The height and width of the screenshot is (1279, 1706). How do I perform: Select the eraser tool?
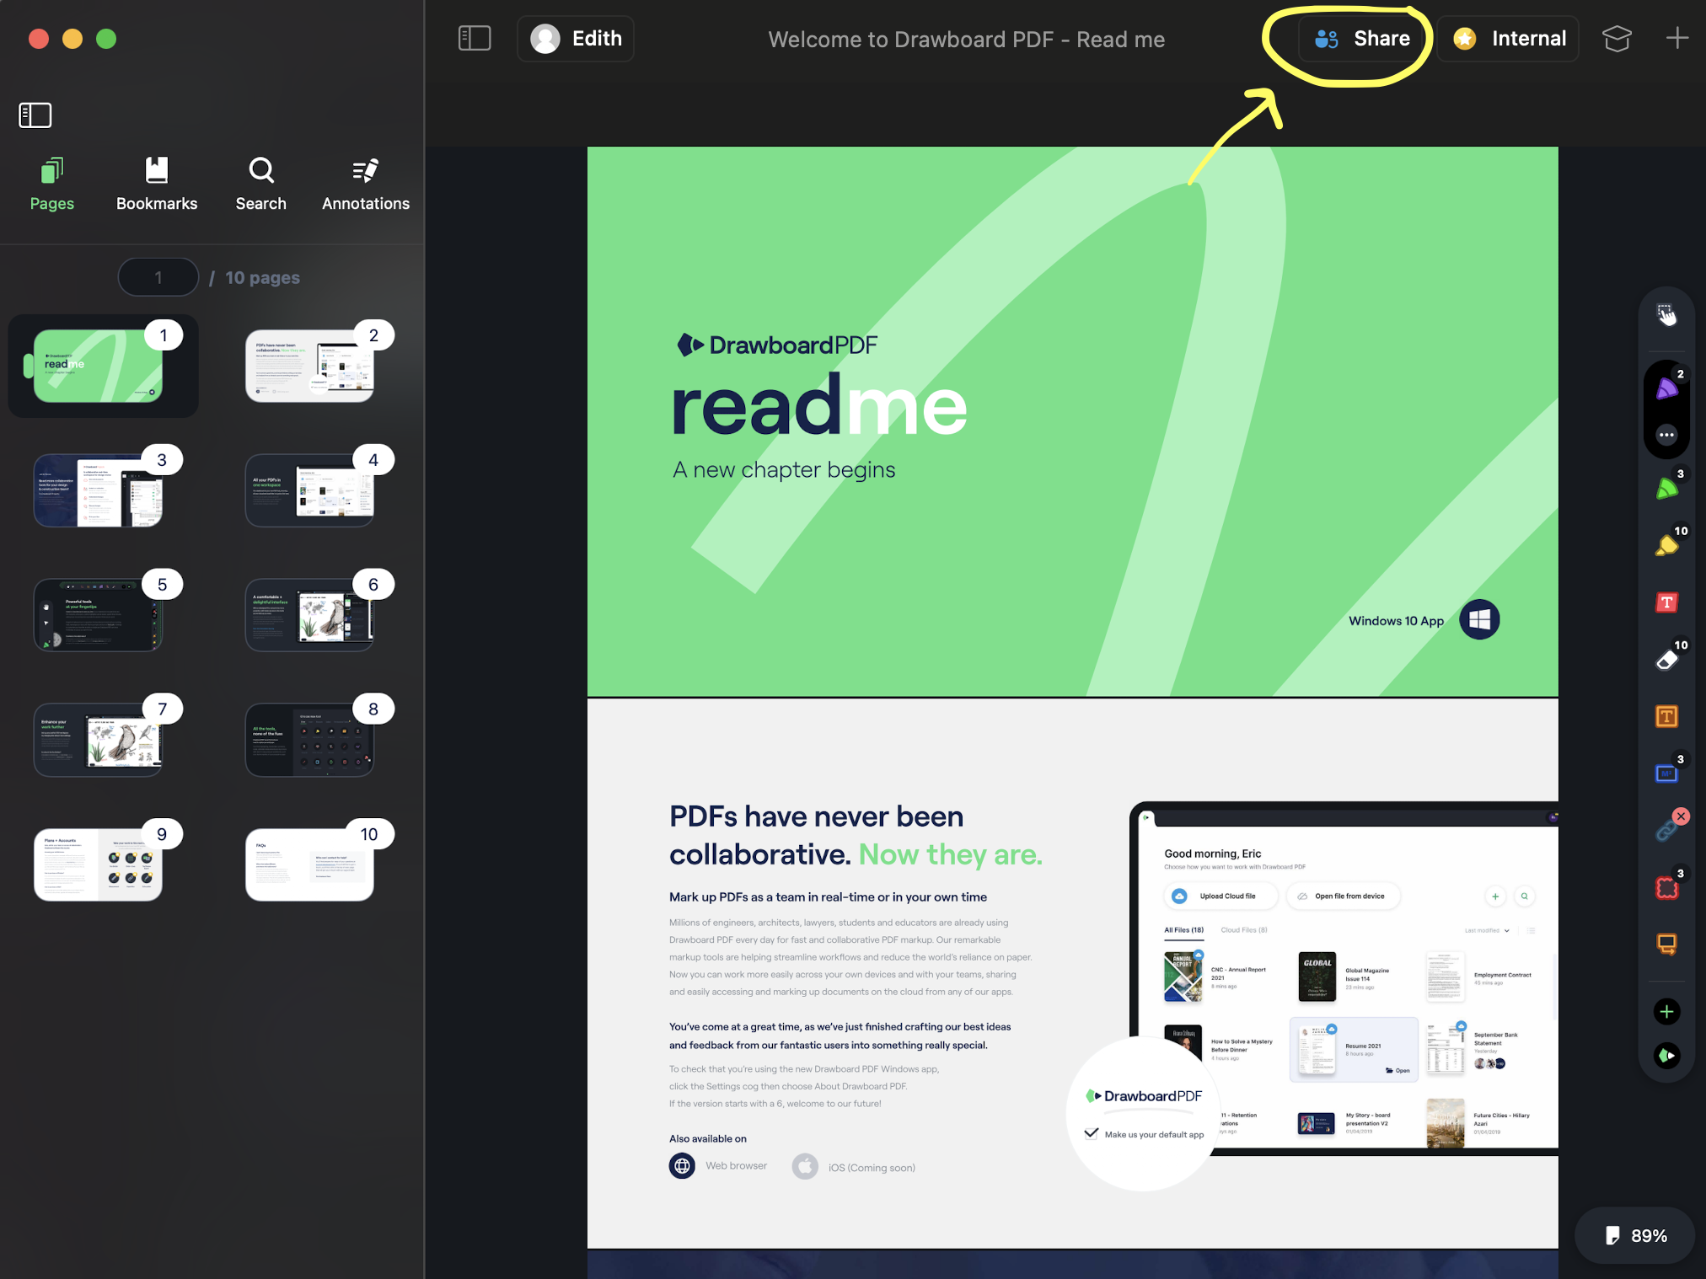pyautogui.click(x=1666, y=660)
